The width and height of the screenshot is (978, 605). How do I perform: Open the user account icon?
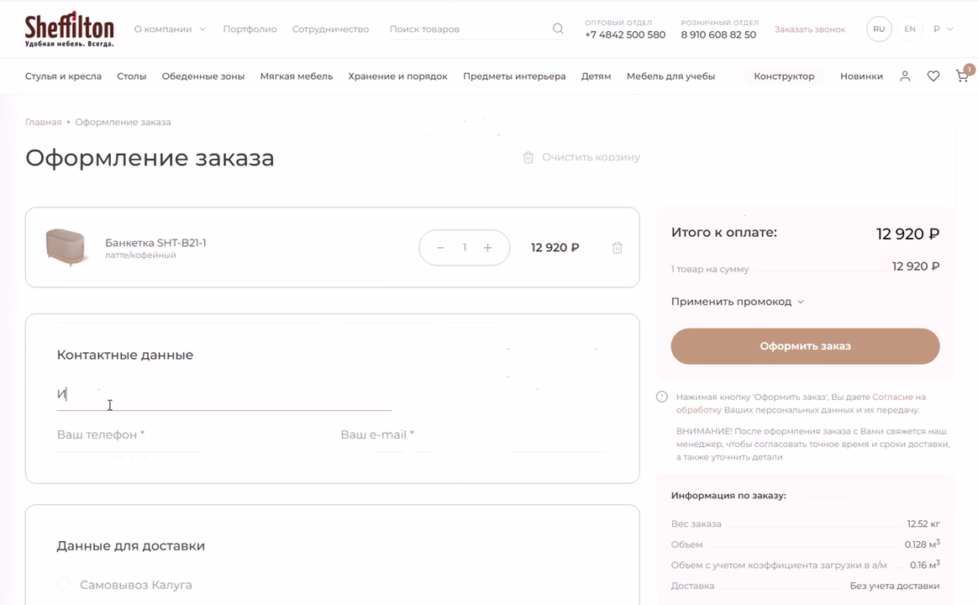coord(905,76)
